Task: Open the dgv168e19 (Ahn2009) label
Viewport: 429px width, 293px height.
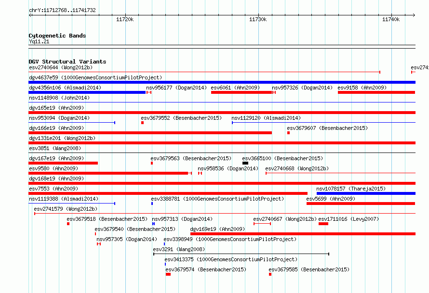Action: pos(56,178)
